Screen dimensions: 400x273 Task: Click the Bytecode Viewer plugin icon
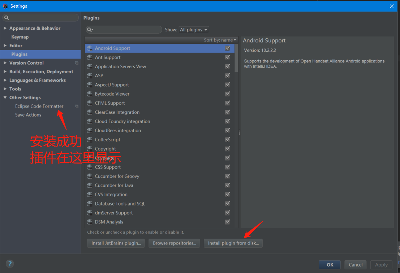(x=89, y=94)
